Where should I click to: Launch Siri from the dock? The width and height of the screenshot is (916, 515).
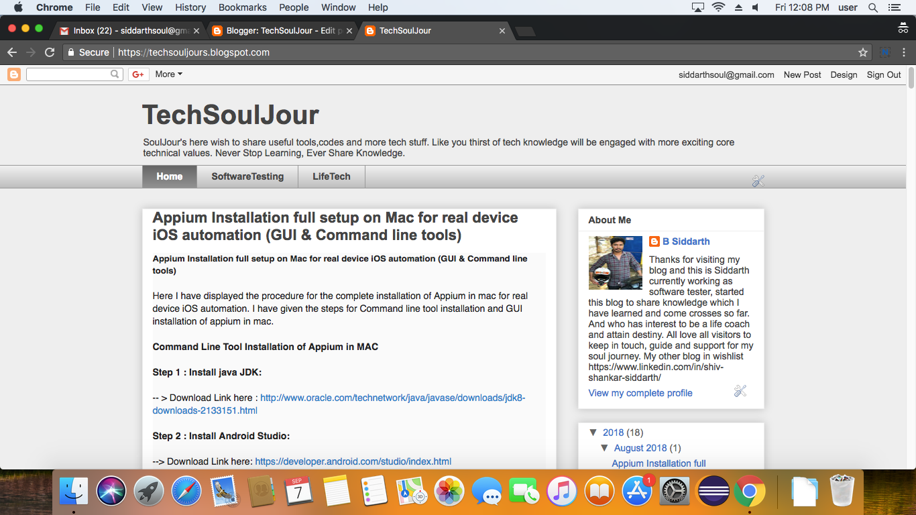pyautogui.click(x=111, y=493)
